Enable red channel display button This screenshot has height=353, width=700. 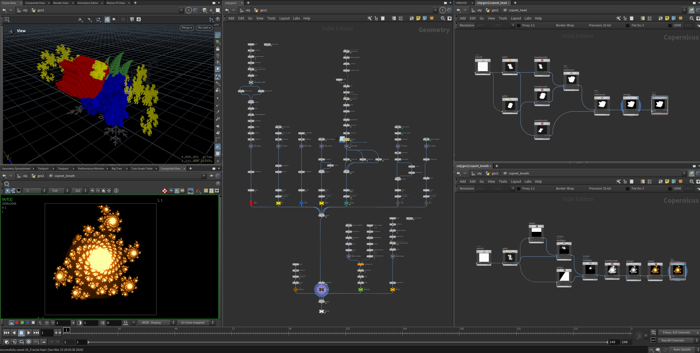click(16, 323)
